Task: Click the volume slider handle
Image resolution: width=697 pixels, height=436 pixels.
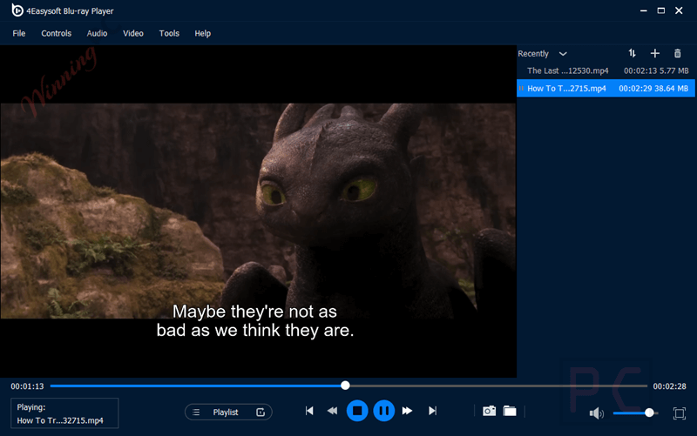Action: click(x=649, y=413)
